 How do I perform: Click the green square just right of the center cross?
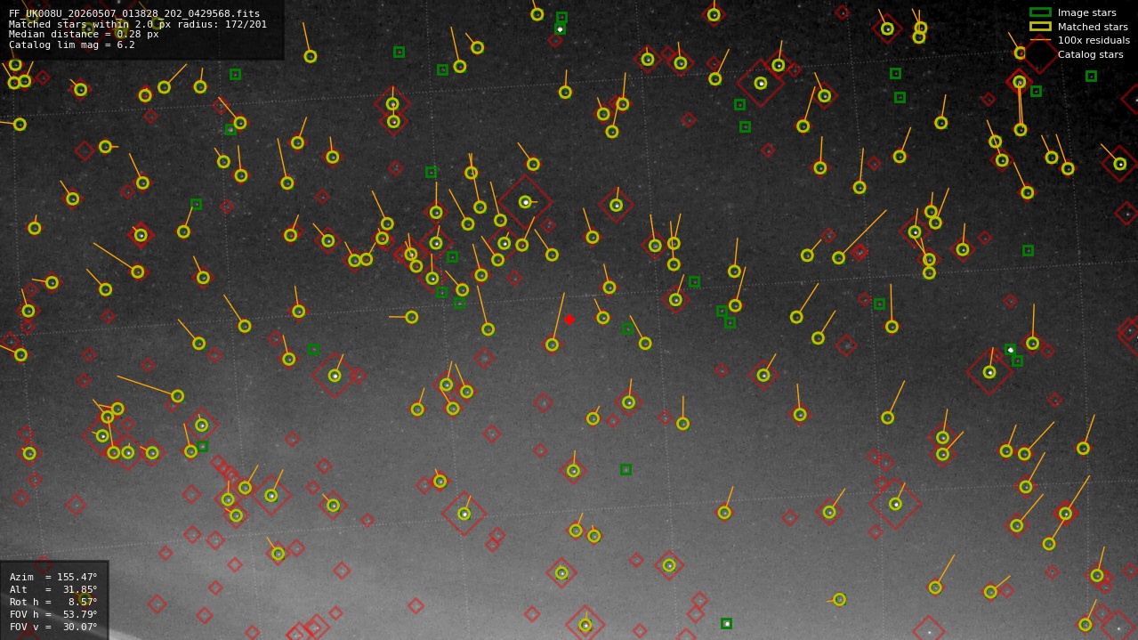pyautogui.click(x=627, y=328)
